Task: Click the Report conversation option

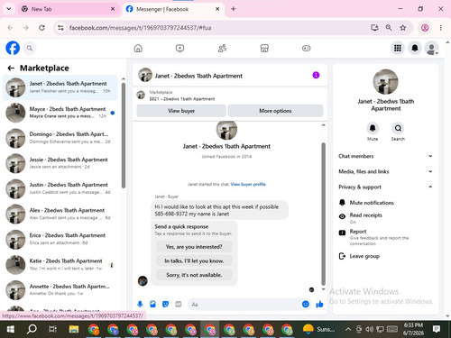Action: tap(385, 237)
